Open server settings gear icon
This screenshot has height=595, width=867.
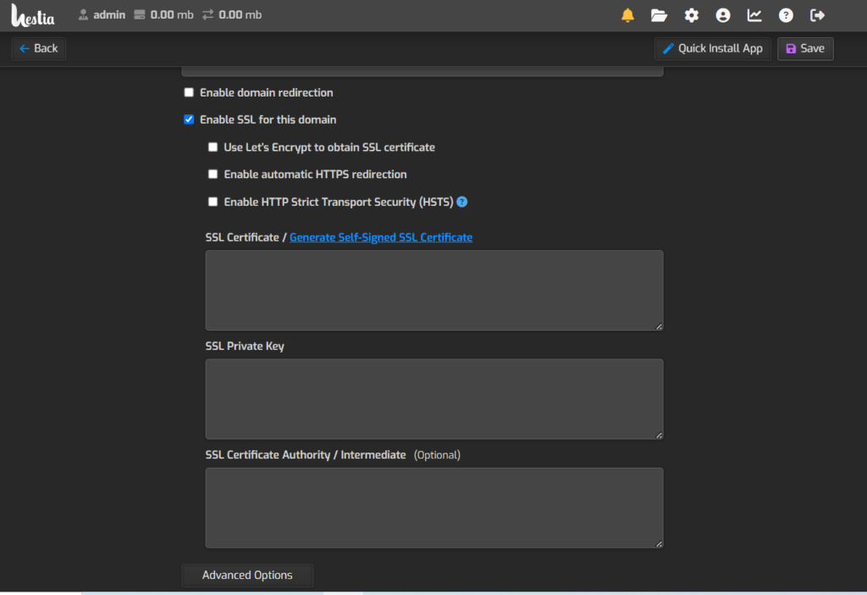coord(691,15)
